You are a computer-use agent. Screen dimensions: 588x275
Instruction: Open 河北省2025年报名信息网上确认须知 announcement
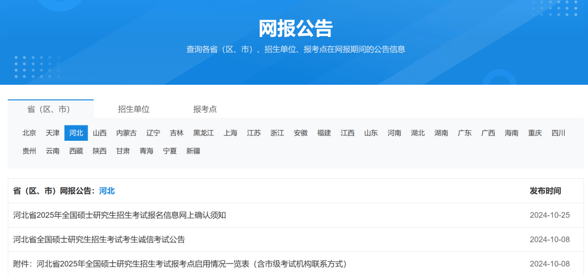pyautogui.click(x=119, y=216)
